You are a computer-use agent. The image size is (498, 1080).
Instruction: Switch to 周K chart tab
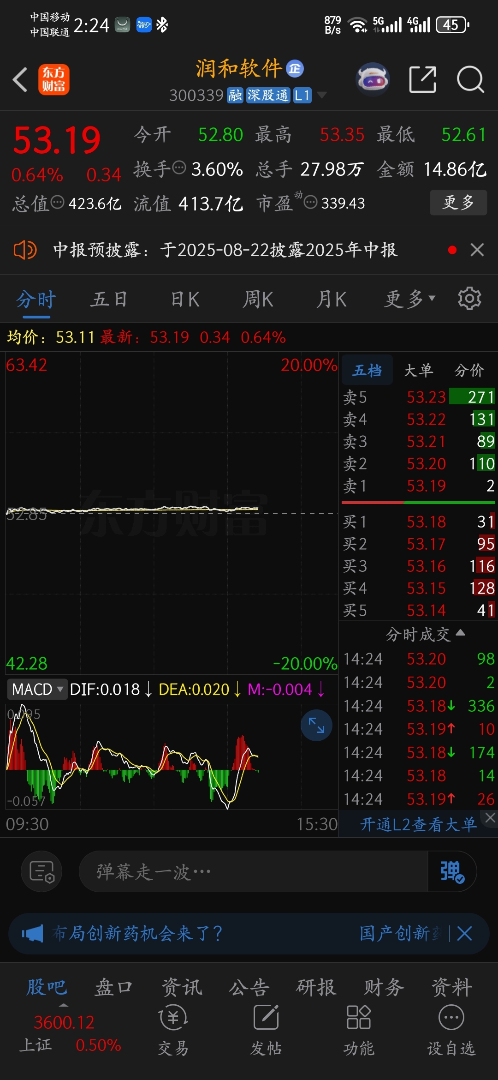tap(258, 300)
